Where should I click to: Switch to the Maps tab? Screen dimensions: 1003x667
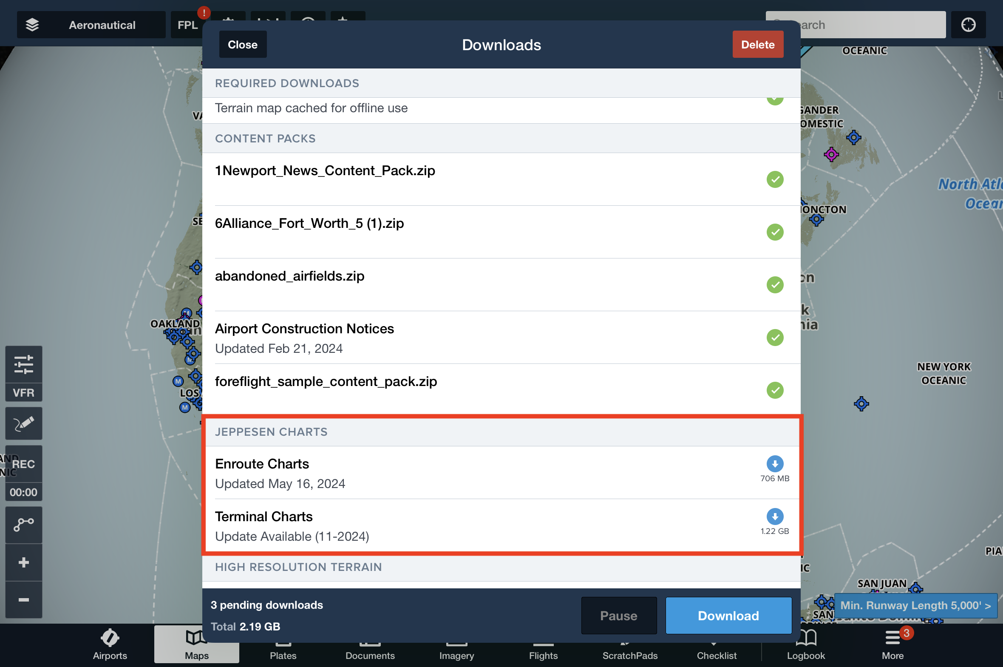pyautogui.click(x=196, y=644)
